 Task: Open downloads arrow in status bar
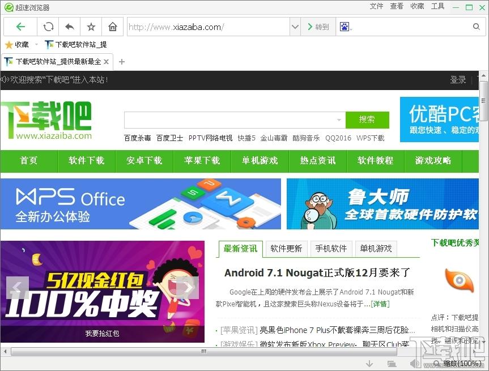coord(369,364)
